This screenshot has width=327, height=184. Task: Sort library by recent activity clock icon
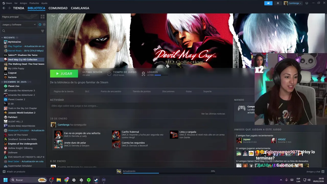click(x=40, y=25)
